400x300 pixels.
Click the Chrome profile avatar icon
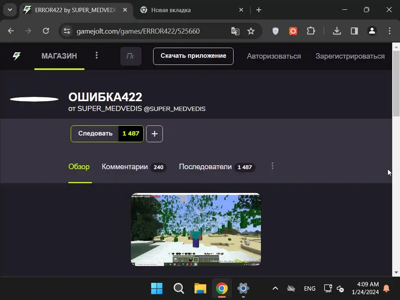pyautogui.click(x=372, y=31)
